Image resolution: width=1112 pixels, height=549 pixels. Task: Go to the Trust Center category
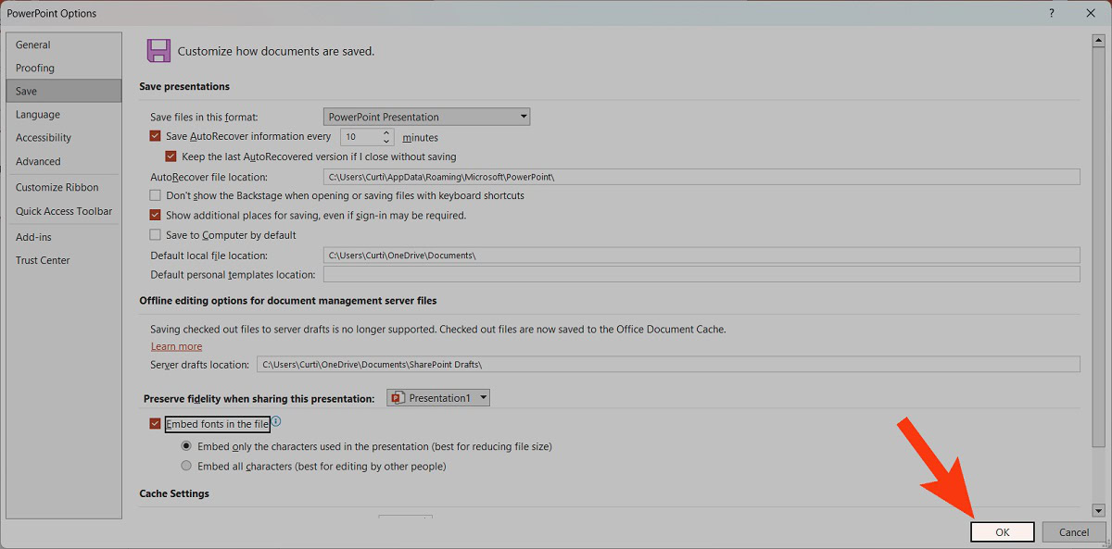(x=43, y=260)
